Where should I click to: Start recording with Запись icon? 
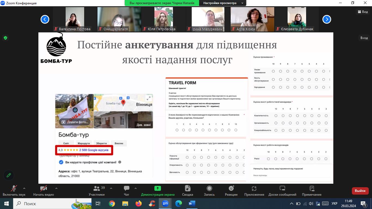click(x=209, y=189)
